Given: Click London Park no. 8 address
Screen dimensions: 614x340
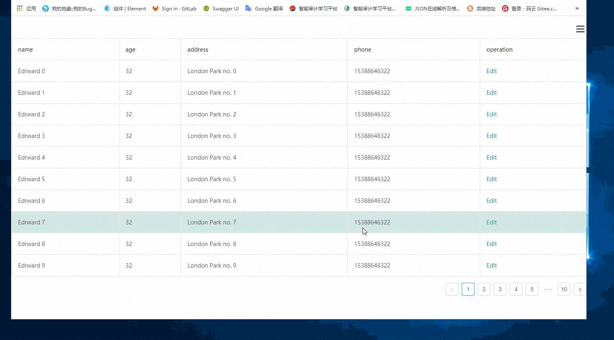Looking at the screenshot, I should point(212,244).
